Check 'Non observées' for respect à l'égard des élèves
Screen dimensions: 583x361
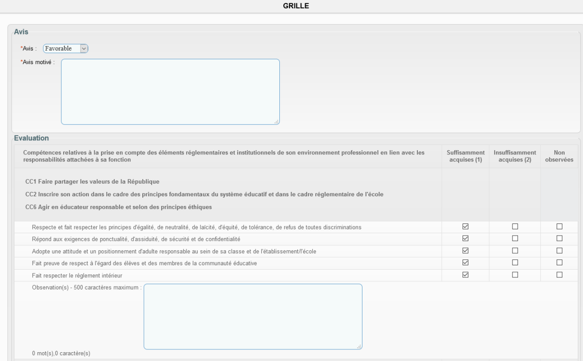point(559,263)
